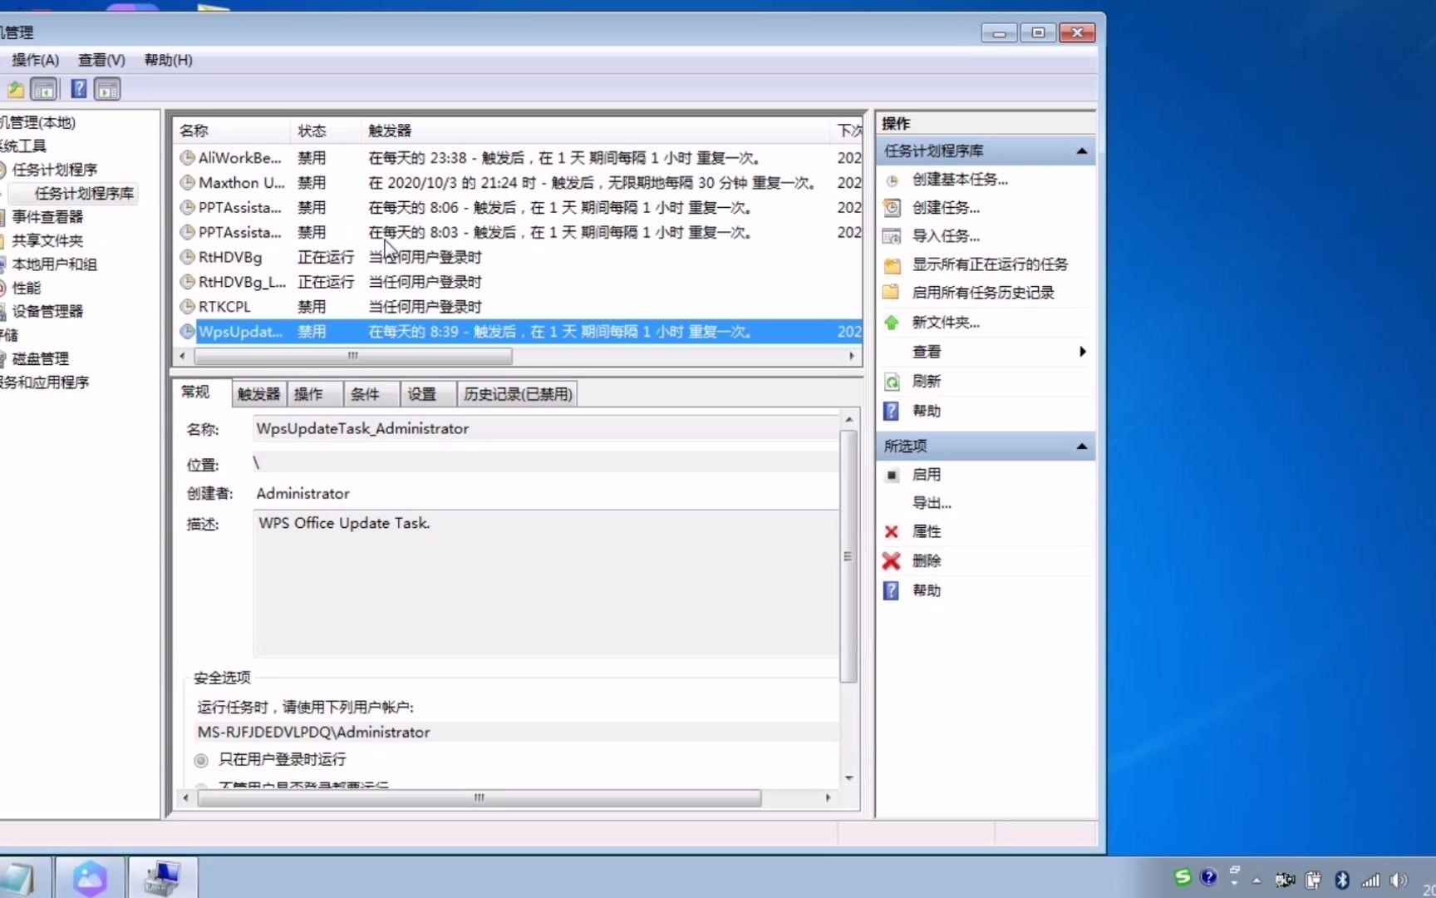Click 导入任务... action link
The width and height of the screenshot is (1436, 898).
pos(946,236)
